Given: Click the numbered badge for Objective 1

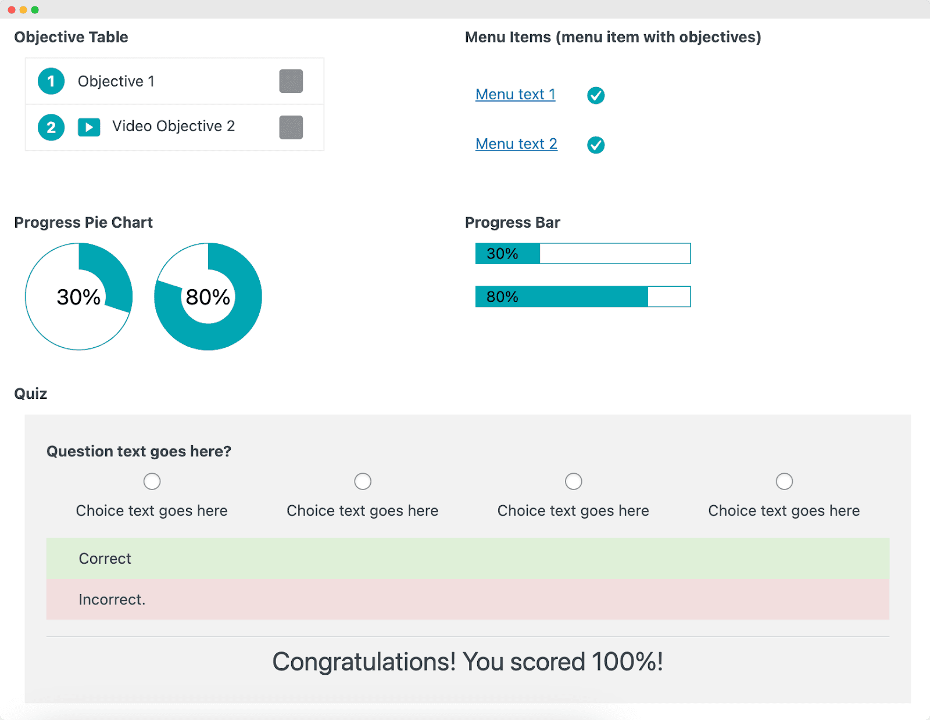Looking at the screenshot, I should 51,81.
